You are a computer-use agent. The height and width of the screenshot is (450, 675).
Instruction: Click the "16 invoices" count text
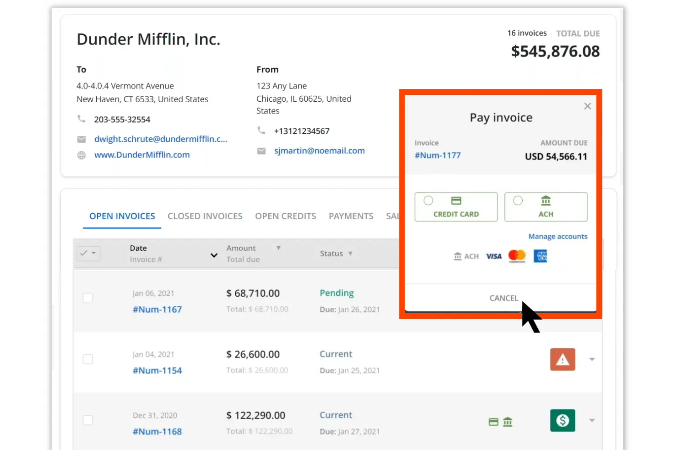[x=527, y=33]
